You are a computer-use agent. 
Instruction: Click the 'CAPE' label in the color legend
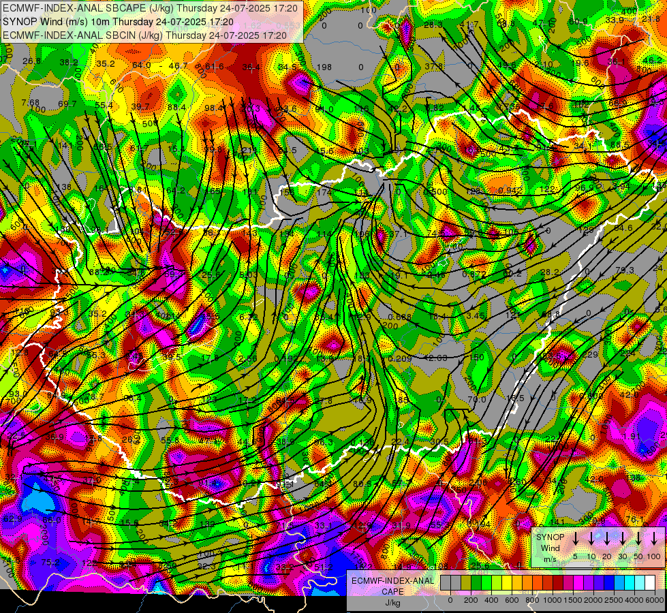tap(392, 591)
